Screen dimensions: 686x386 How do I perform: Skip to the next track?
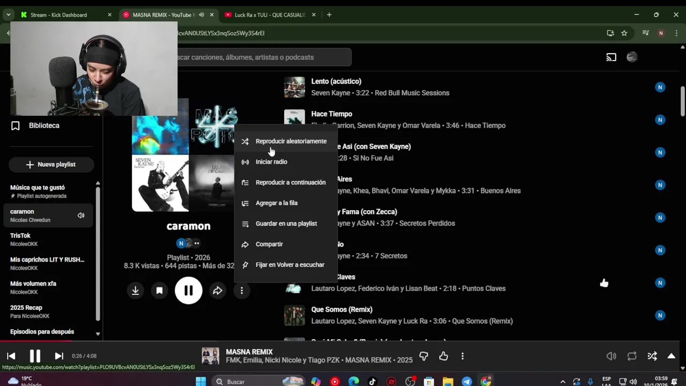tap(59, 356)
